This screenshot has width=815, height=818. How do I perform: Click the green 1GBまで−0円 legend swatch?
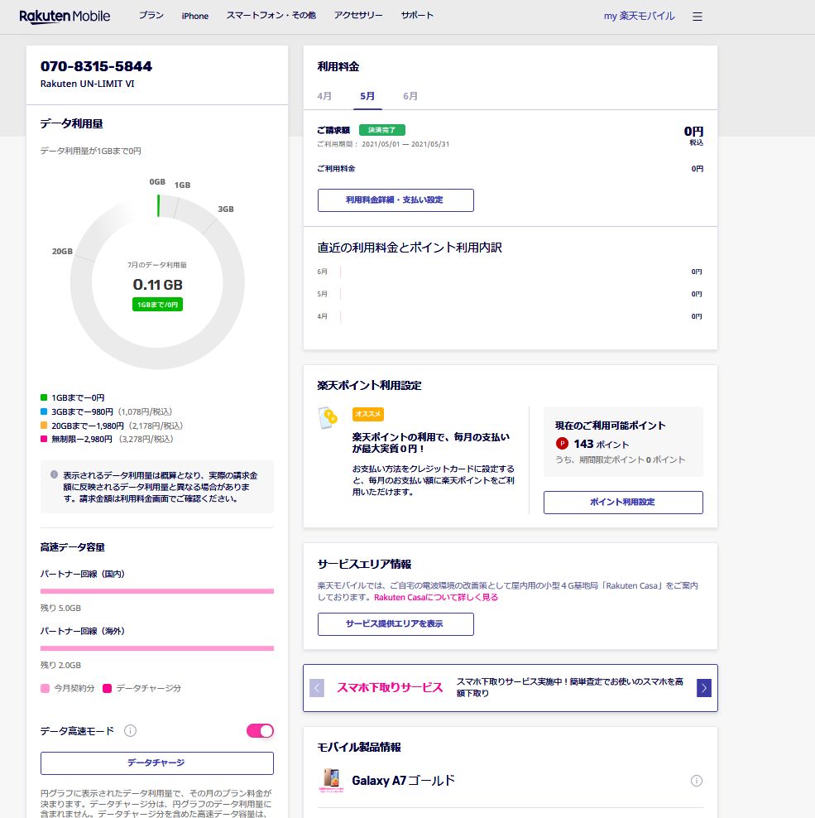point(44,397)
